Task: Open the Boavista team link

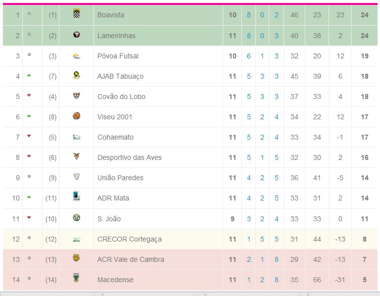Action: (111, 15)
